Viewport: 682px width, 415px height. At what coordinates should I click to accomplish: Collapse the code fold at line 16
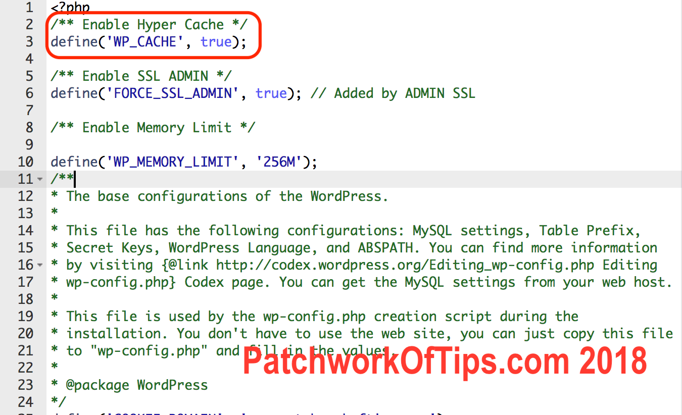click(39, 265)
